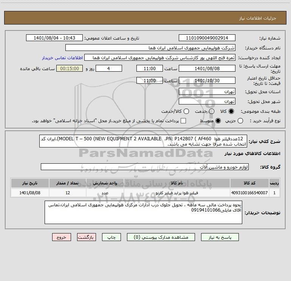Click the شماره نیاز number field

tap(207, 38)
